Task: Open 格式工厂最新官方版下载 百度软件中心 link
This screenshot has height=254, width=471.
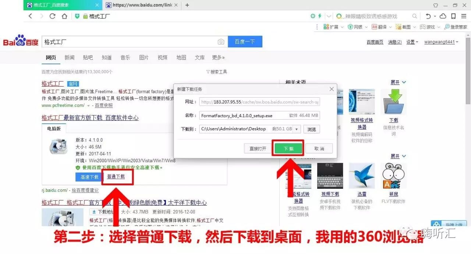Action: point(90,118)
